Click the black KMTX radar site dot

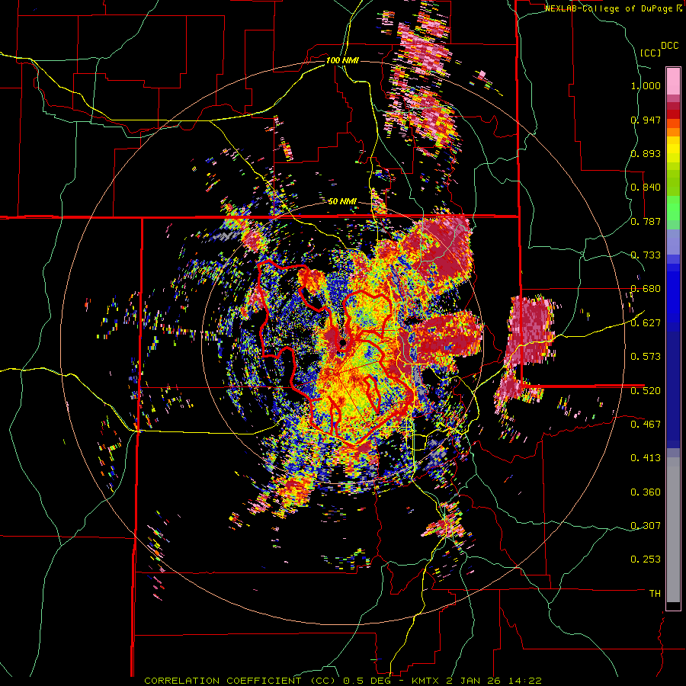pos(342,343)
